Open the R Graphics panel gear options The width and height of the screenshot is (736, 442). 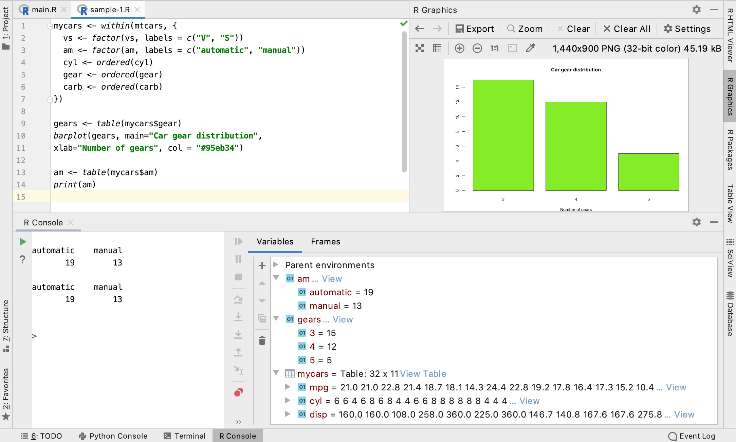(697, 10)
